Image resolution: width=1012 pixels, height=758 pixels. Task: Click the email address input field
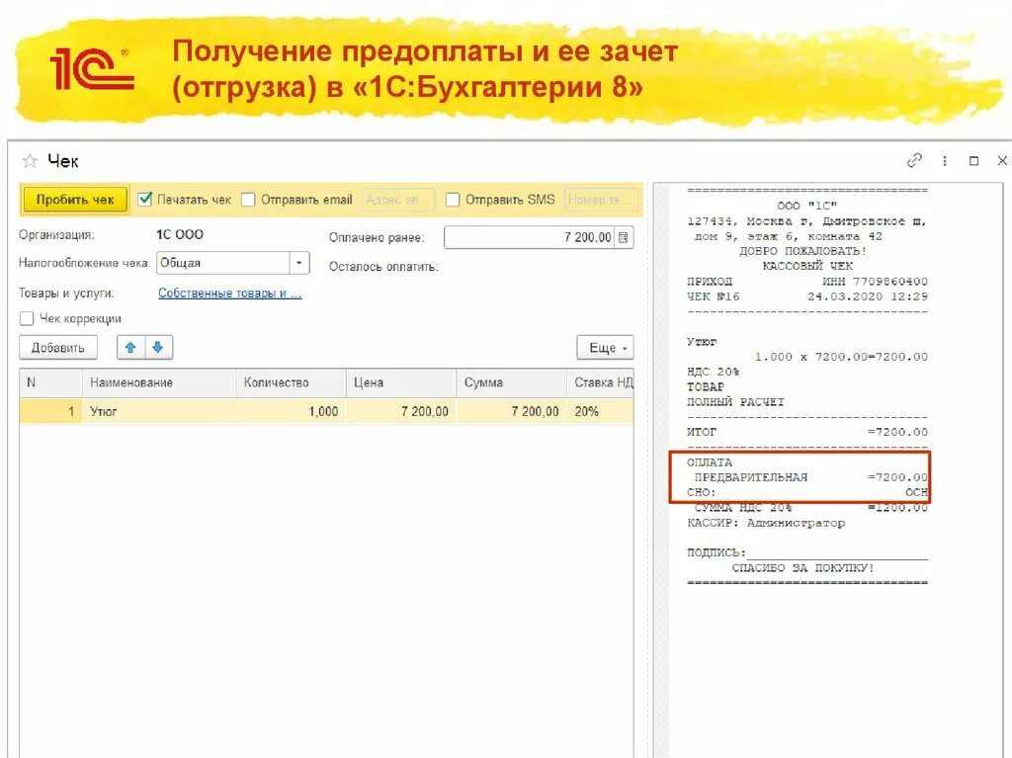(x=398, y=200)
